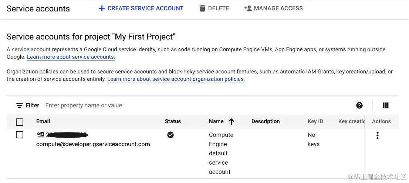Sort by the Email column header
Image resolution: width=409 pixels, height=183 pixels.
(43, 121)
